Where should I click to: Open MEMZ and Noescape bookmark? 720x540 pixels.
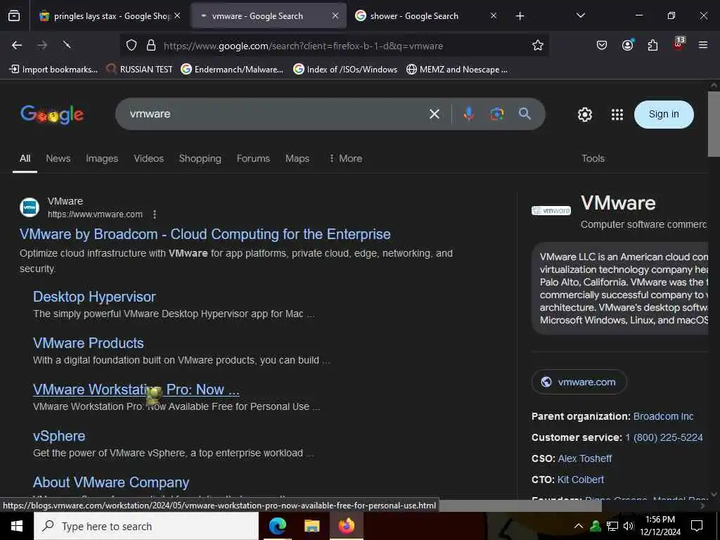(x=457, y=70)
